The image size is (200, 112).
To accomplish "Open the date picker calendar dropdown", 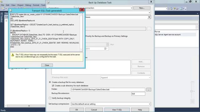I will (x=106, y=49).
